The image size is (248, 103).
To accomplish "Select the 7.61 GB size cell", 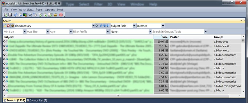I will (162, 68).
